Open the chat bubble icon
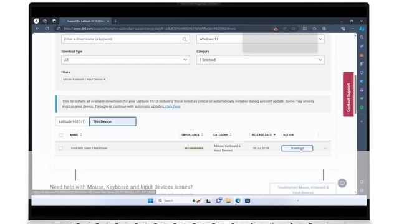Viewport: 399px width, 224px height. click(342, 183)
